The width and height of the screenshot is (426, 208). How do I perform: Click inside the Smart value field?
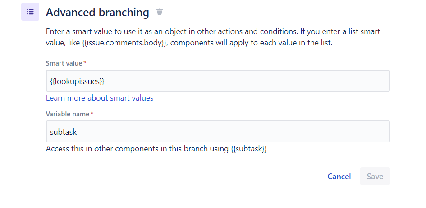218,81
